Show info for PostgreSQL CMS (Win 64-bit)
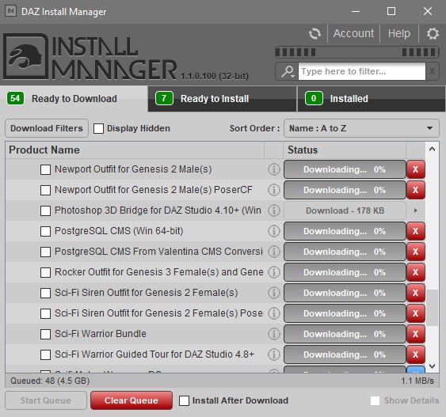This screenshot has height=417, width=446. [273, 231]
